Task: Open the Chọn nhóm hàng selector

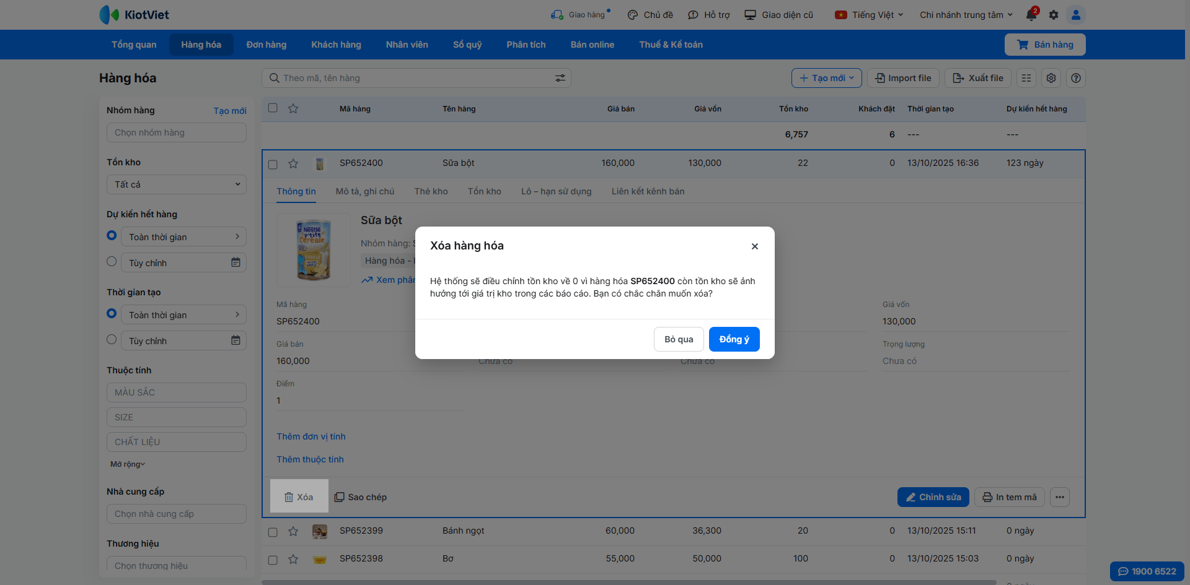Action: pos(177,132)
